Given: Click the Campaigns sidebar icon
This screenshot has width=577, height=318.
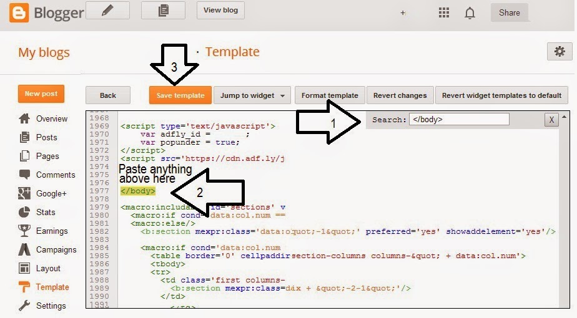Looking at the screenshot, I should point(24,249).
